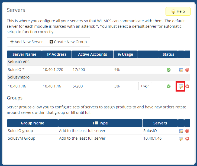Click SolusVM Group 'Add to the least full server'
The height and width of the screenshot is (166, 197).
[x=82, y=138]
